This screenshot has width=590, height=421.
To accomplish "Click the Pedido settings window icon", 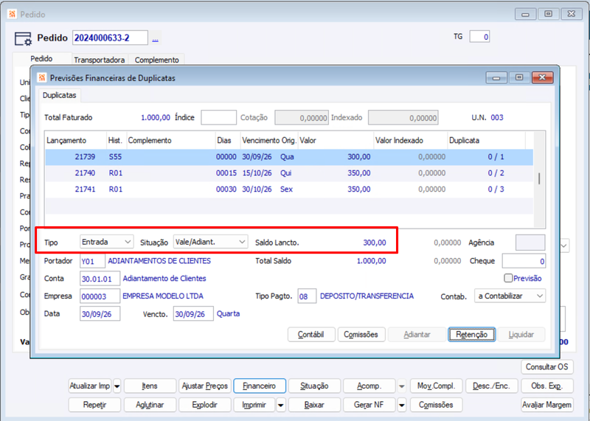I will 23,38.
